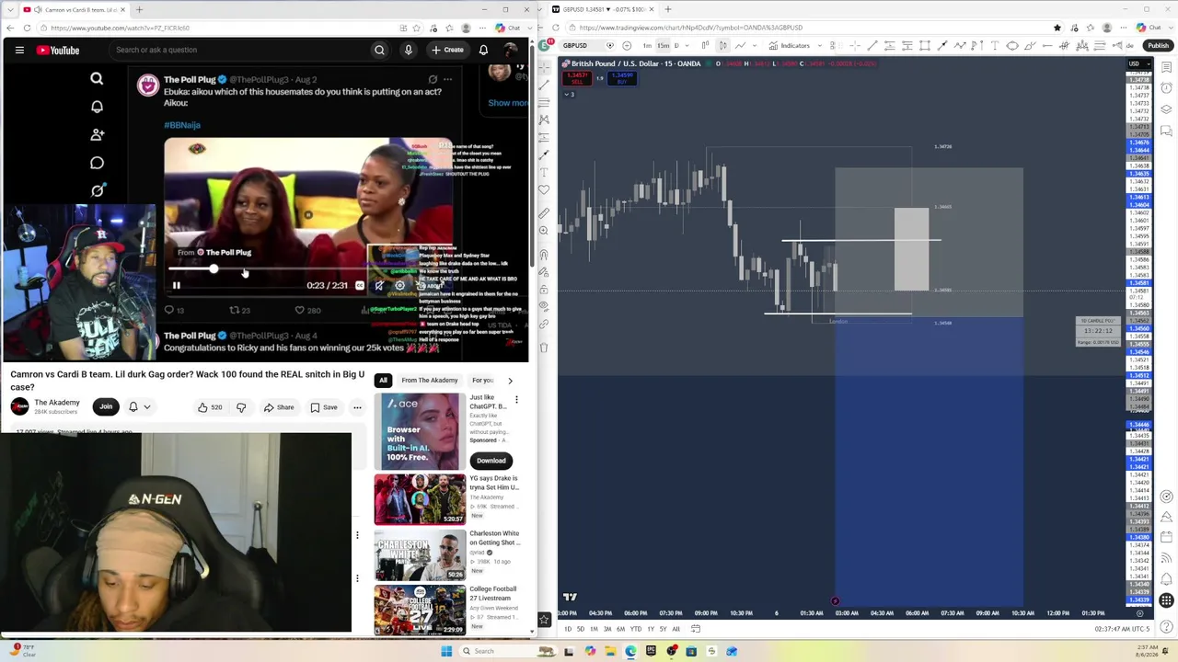Select the text annotation tool in left toolbar

tap(544, 172)
